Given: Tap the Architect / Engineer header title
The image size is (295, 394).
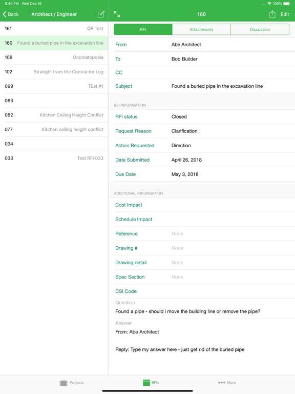Looking at the screenshot, I should coord(54,14).
